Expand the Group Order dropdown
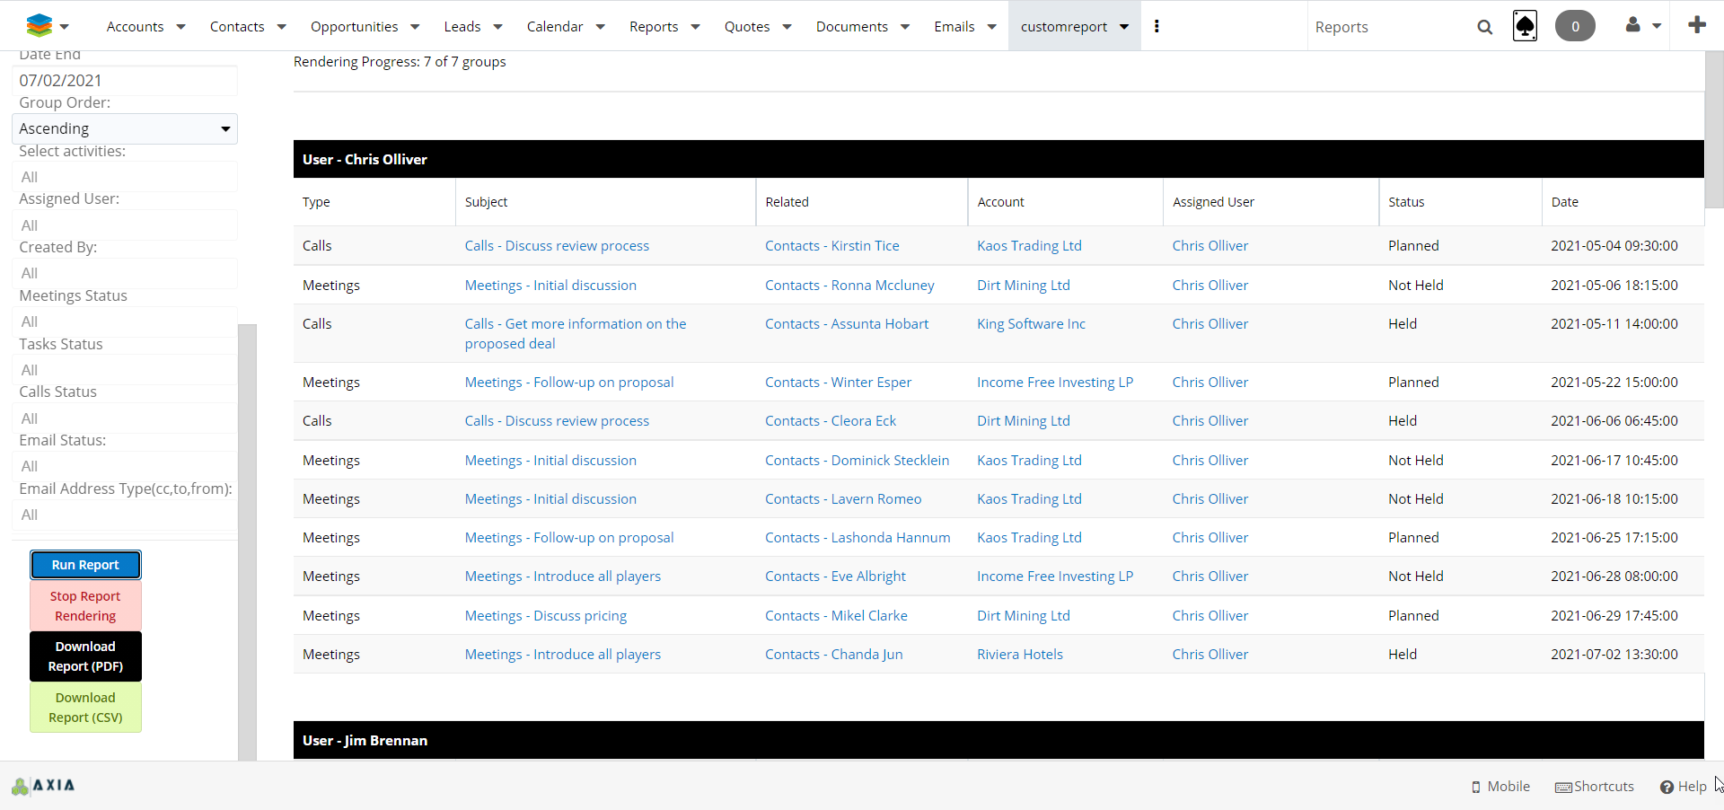The image size is (1724, 810). pyautogui.click(x=125, y=128)
